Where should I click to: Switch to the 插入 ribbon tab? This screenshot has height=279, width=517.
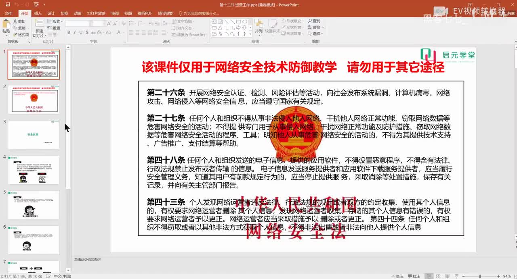(x=38, y=13)
